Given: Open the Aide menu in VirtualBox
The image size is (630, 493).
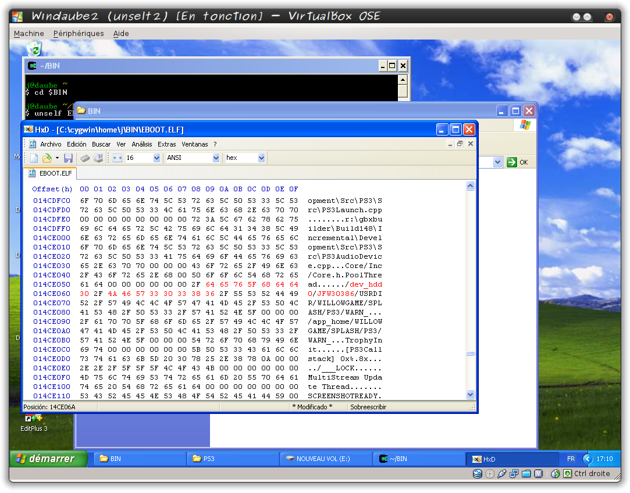Looking at the screenshot, I should tap(121, 33).
